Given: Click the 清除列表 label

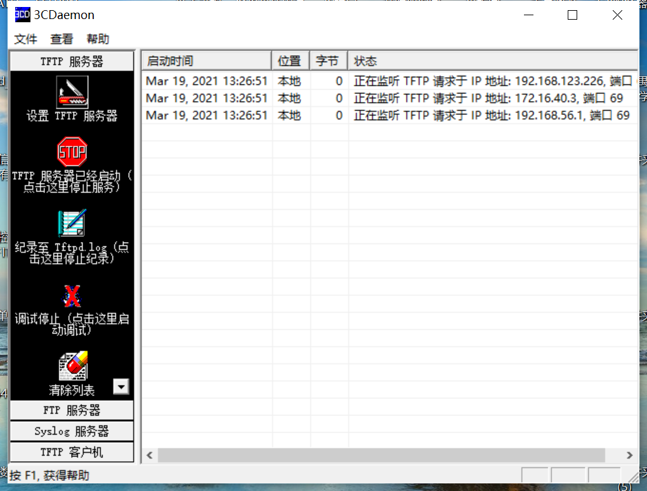Looking at the screenshot, I should [72, 390].
